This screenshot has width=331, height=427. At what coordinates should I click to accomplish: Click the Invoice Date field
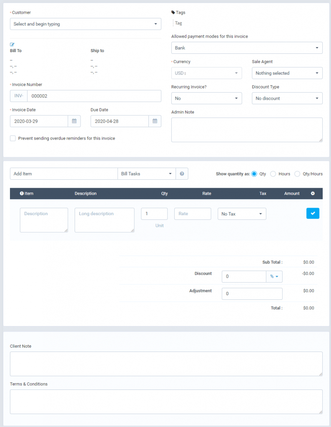[x=39, y=121]
